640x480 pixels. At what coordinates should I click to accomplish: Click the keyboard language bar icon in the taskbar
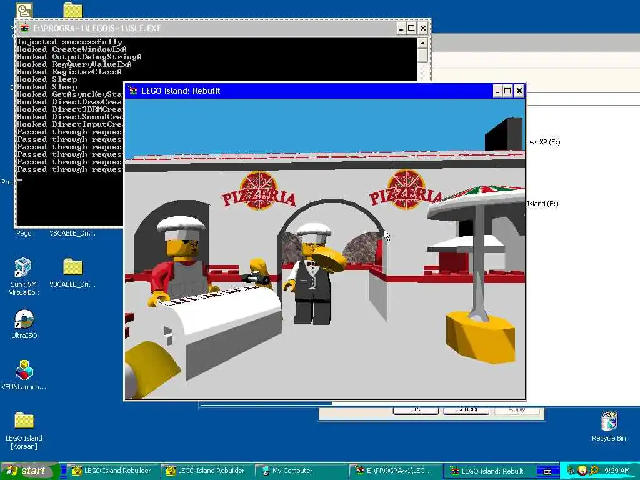click(547, 471)
